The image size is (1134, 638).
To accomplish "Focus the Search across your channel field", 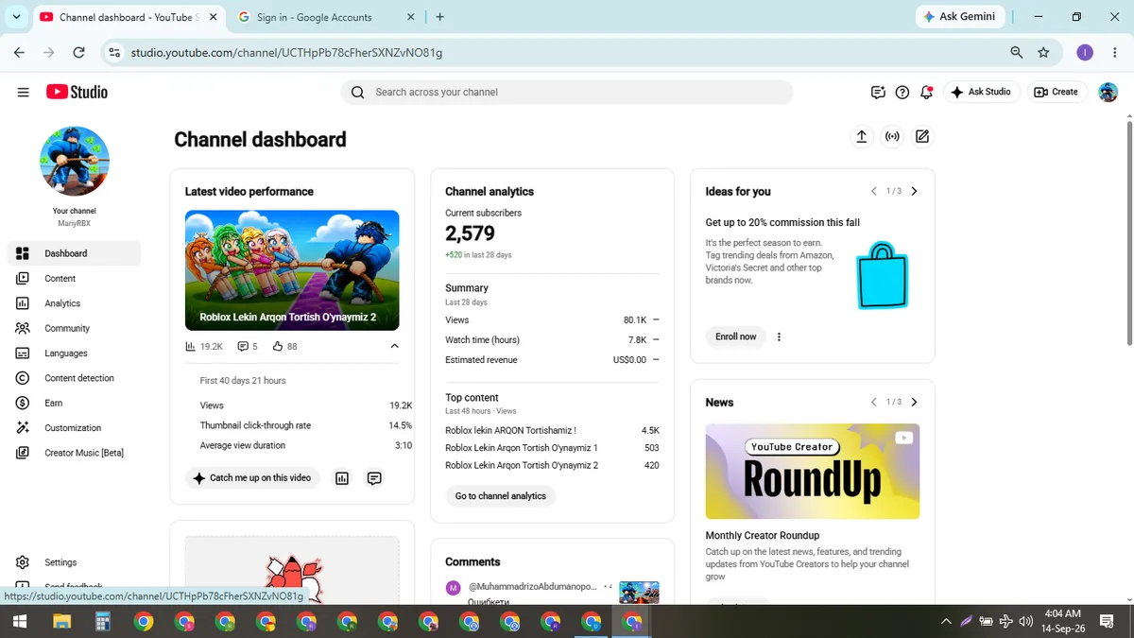I will point(566,92).
